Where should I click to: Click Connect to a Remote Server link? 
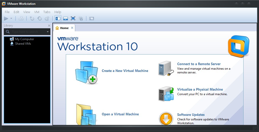click(x=199, y=64)
